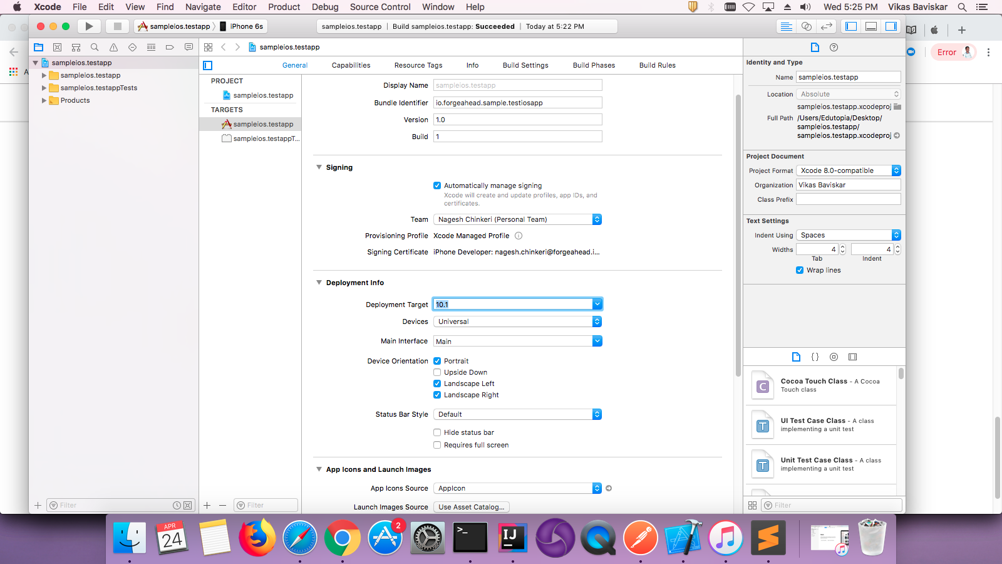Switch to the Build Phases tab
The height and width of the screenshot is (564, 1002).
[593, 65]
